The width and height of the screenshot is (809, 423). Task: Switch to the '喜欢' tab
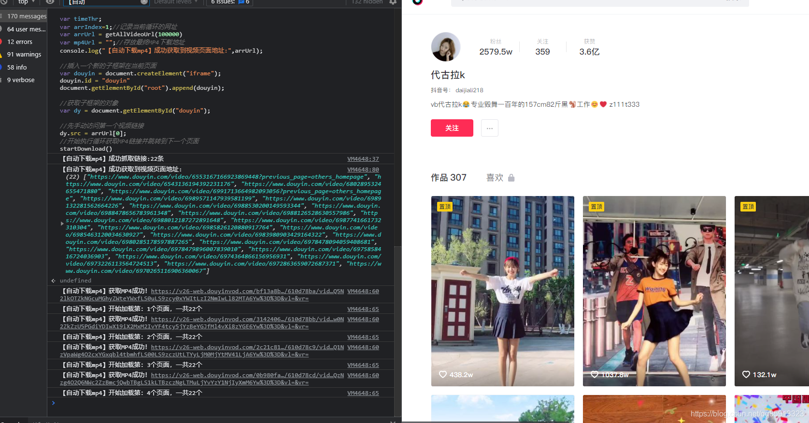pyautogui.click(x=495, y=178)
